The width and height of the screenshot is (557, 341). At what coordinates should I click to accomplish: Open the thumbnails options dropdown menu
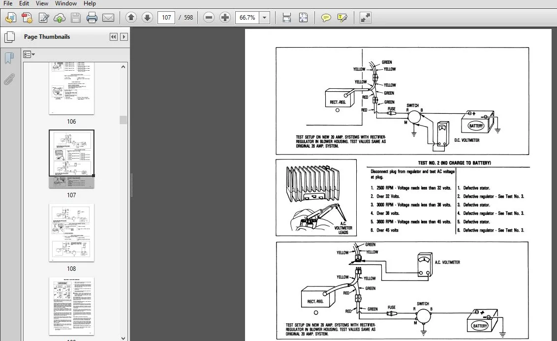coord(29,54)
